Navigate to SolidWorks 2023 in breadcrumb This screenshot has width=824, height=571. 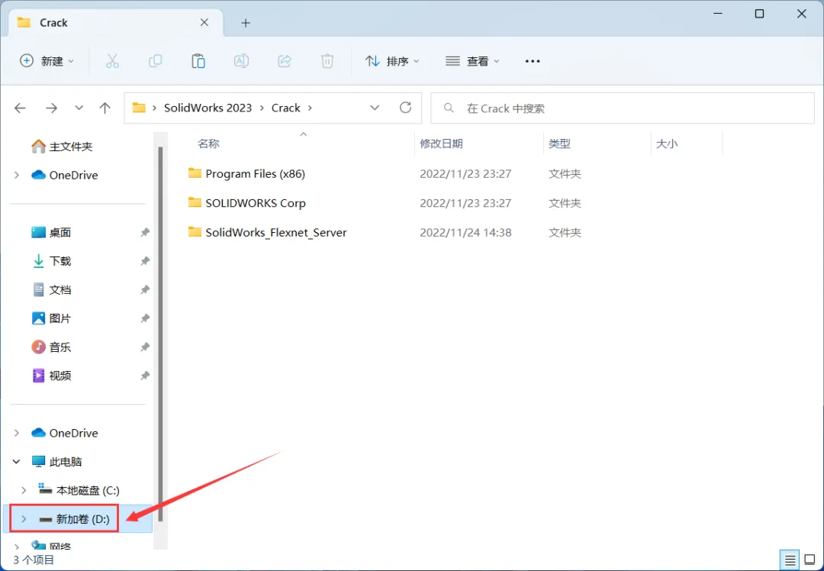pyautogui.click(x=208, y=108)
